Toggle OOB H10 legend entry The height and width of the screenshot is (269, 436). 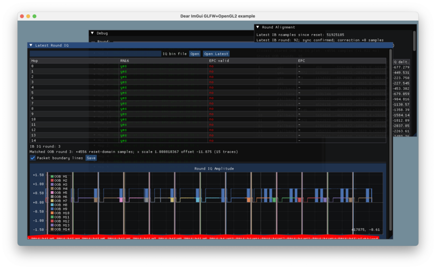pos(60,213)
